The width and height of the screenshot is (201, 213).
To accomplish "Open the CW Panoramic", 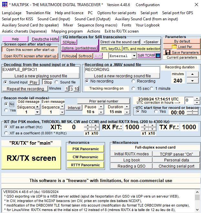I will (85, 157).
